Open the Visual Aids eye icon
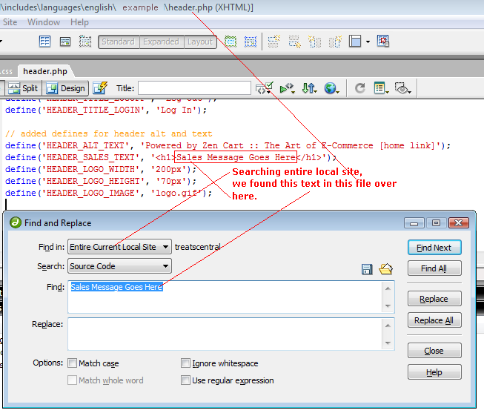This screenshot has height=413, width=484. 402,88
